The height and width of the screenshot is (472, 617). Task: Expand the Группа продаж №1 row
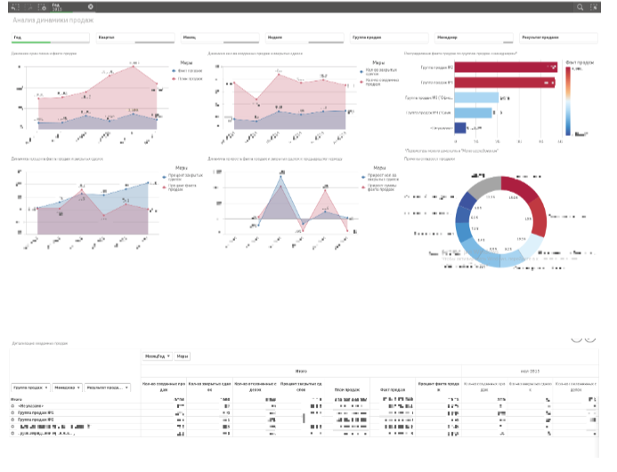13,413
